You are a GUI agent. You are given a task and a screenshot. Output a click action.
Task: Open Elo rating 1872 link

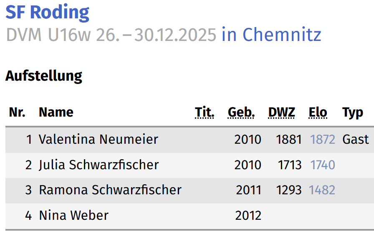coord(323,139)
